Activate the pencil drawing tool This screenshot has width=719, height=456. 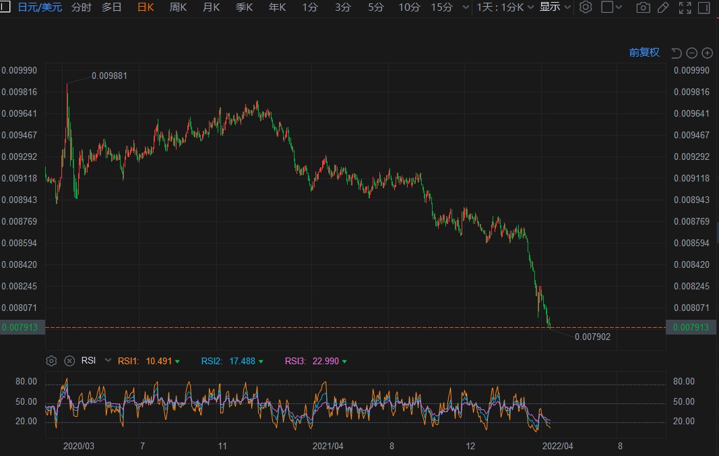coord(663,7)
